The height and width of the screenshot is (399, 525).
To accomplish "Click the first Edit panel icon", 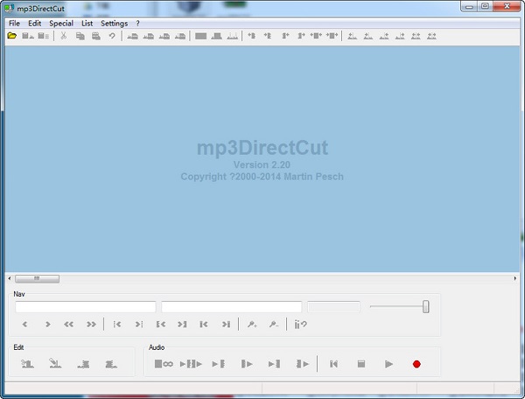I will (27, 364).
